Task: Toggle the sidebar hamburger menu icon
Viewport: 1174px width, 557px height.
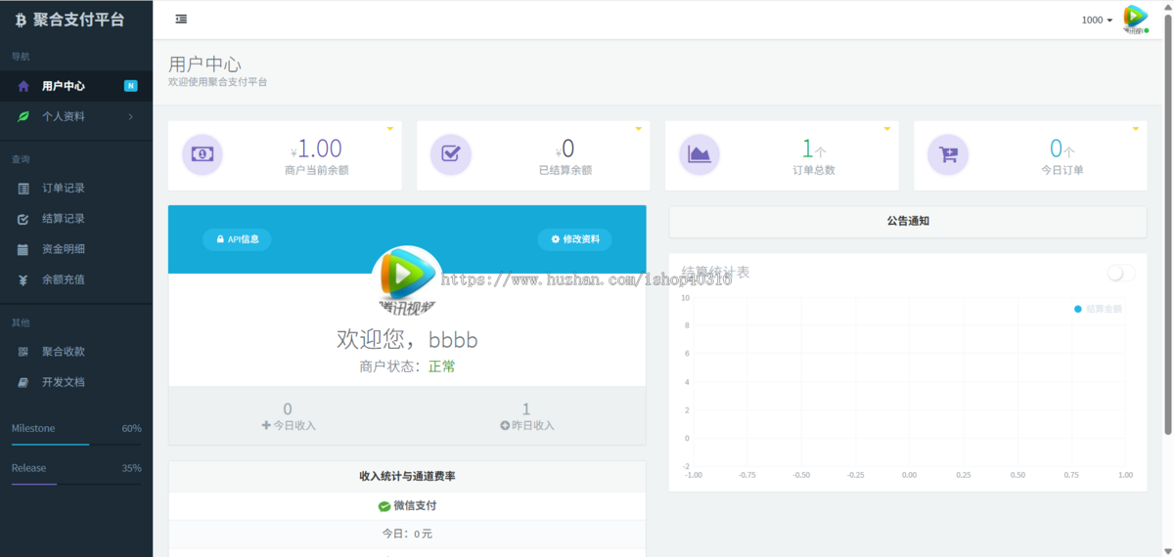Action: [181, 19]
